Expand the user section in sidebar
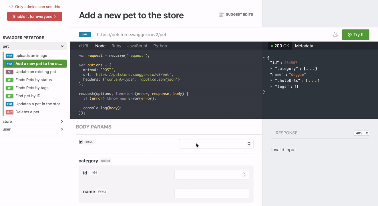The image size is (378, 206). click(62, 129)
